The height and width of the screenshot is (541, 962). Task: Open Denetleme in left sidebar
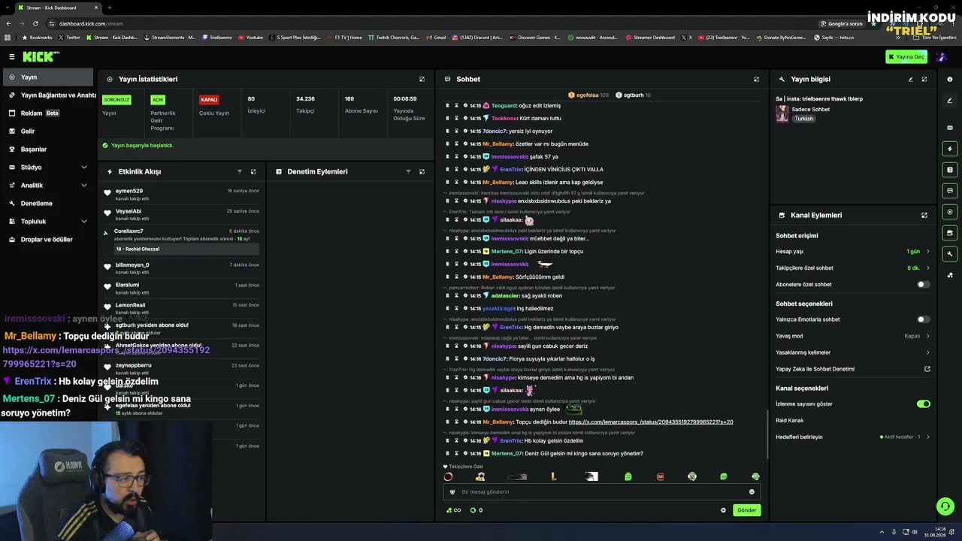click(48, 204)
